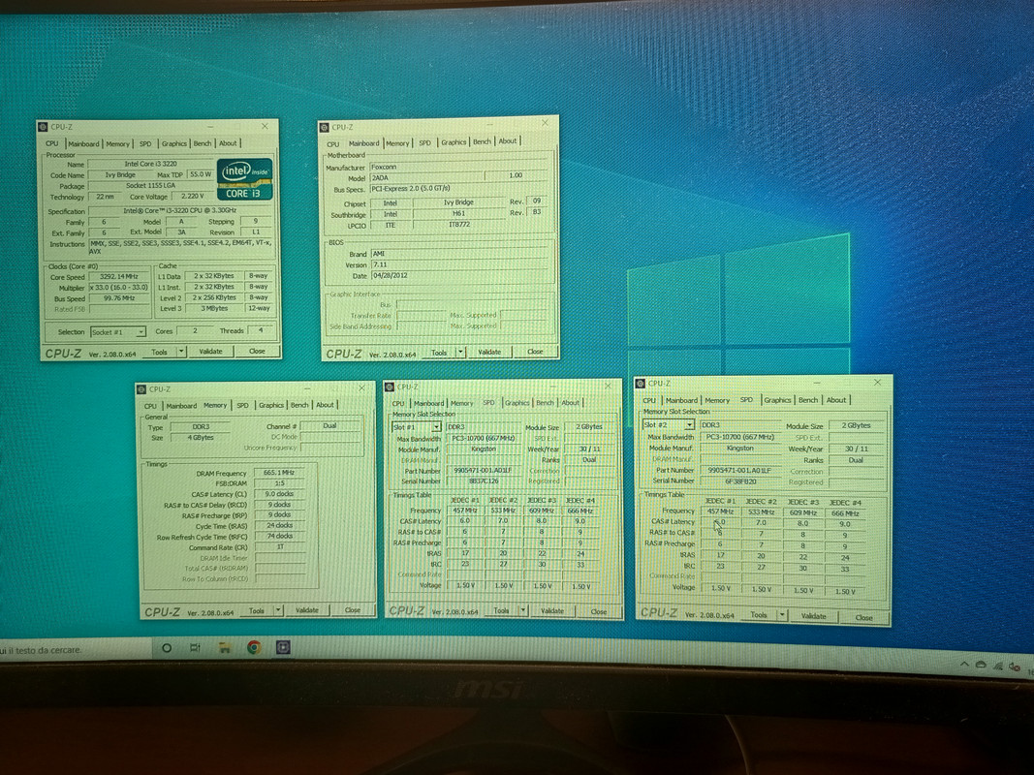Click the Intel Core i3 logo badge
1034x775 pixels.
click(244, 178)
